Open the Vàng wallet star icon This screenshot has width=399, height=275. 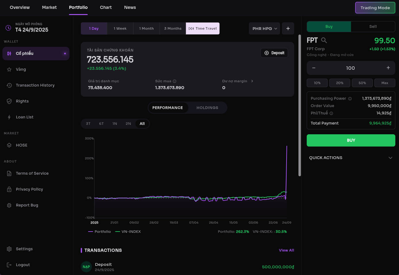[9, 69]
